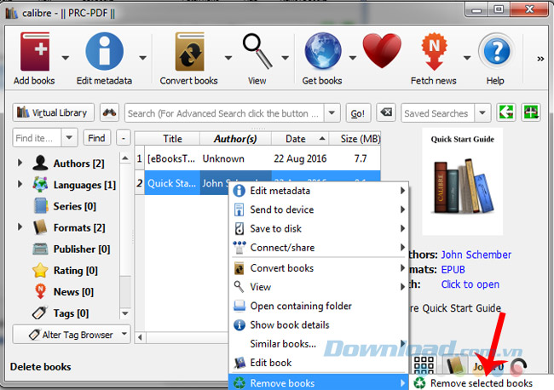Image resolution: width=554 pixels, height=390 pixels.
Task: Open Edit metadata from the toolbar
Action: click(x=104, y=52)
